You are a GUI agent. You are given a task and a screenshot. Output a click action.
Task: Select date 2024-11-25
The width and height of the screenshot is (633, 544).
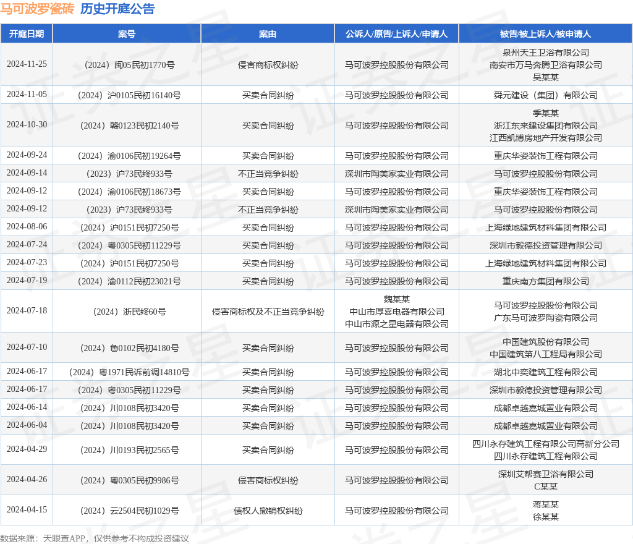pos(27,64)
